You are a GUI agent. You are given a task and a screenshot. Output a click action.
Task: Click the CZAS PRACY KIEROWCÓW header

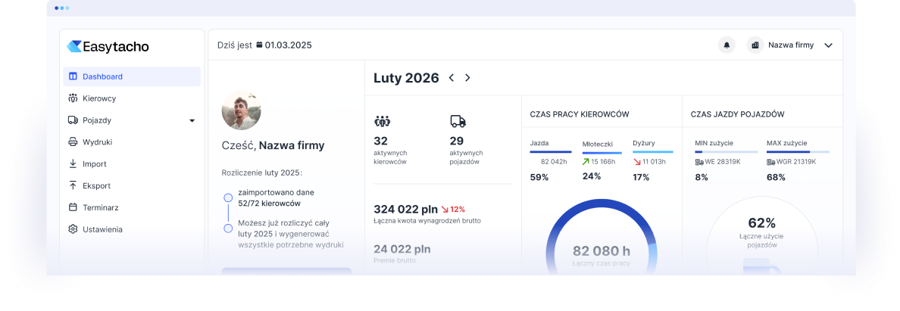point(579,114)
